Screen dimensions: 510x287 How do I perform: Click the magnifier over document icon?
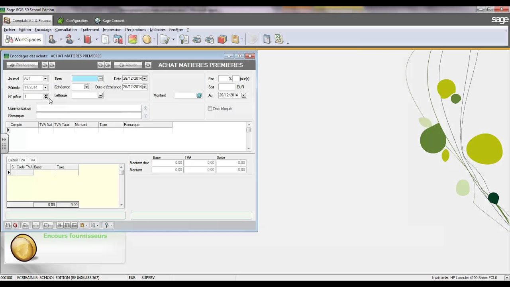pyautogui.click(x=184, y=39)
